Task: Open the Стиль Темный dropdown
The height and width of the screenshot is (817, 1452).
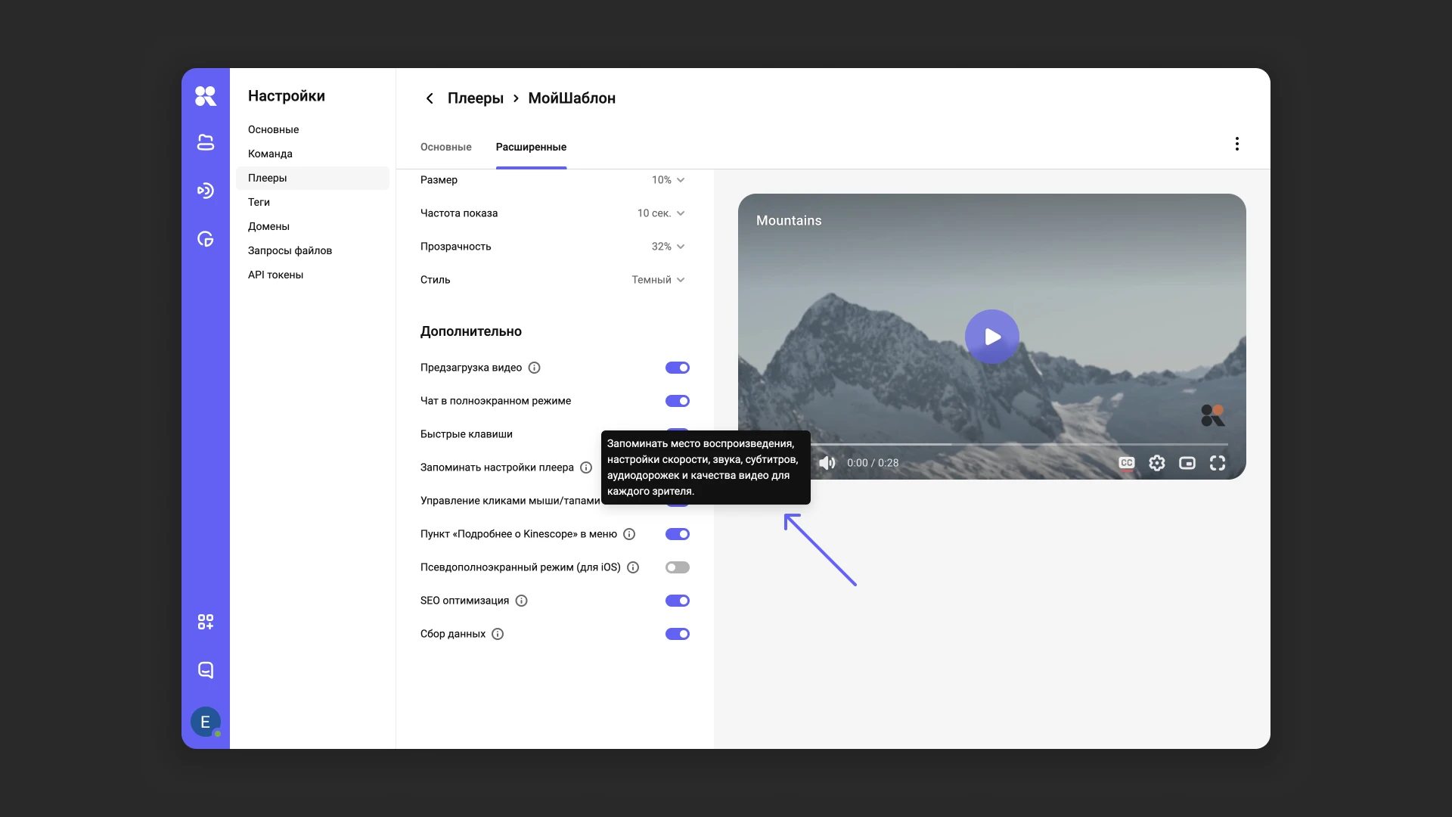Action: click(659, 280)
